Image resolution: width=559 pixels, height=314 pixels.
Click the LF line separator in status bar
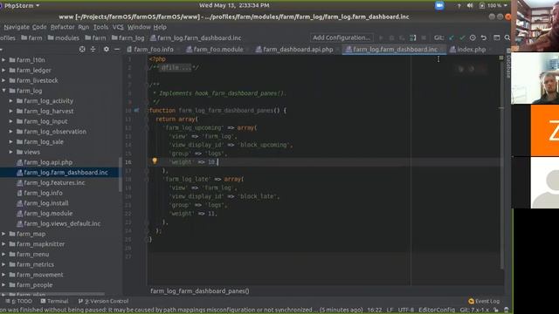coord(390,310)
